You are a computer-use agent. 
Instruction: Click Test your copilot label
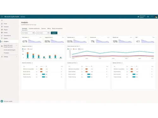pyautogui.click(x=8, y=101)
